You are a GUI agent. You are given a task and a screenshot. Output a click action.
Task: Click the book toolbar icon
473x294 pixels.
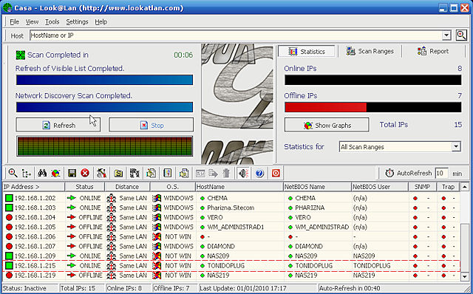pos(168,173)
